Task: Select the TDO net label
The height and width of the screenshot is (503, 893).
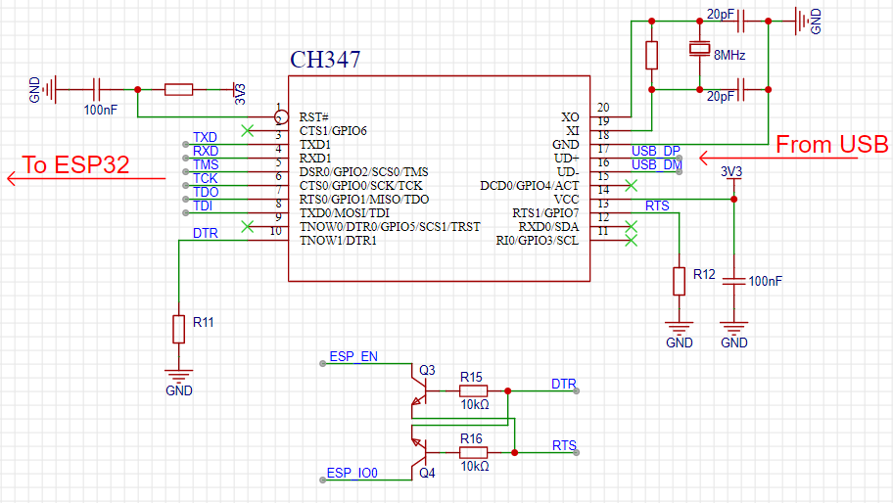Action: click(x=206, y=192)
